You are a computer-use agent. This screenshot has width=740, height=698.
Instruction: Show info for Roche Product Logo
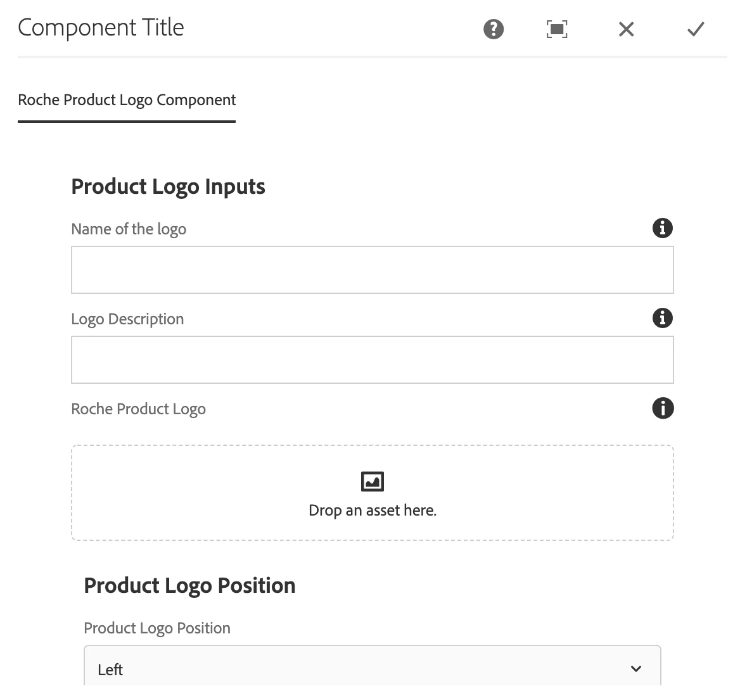pos(662,408)
